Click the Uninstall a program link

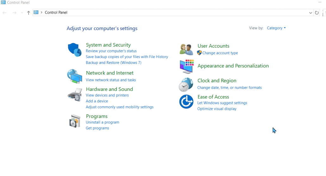pos(103,122)
